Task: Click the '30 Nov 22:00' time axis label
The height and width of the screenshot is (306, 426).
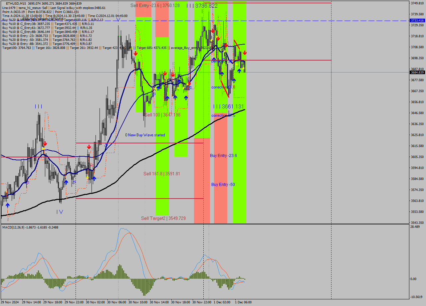Action: point(202,302)
